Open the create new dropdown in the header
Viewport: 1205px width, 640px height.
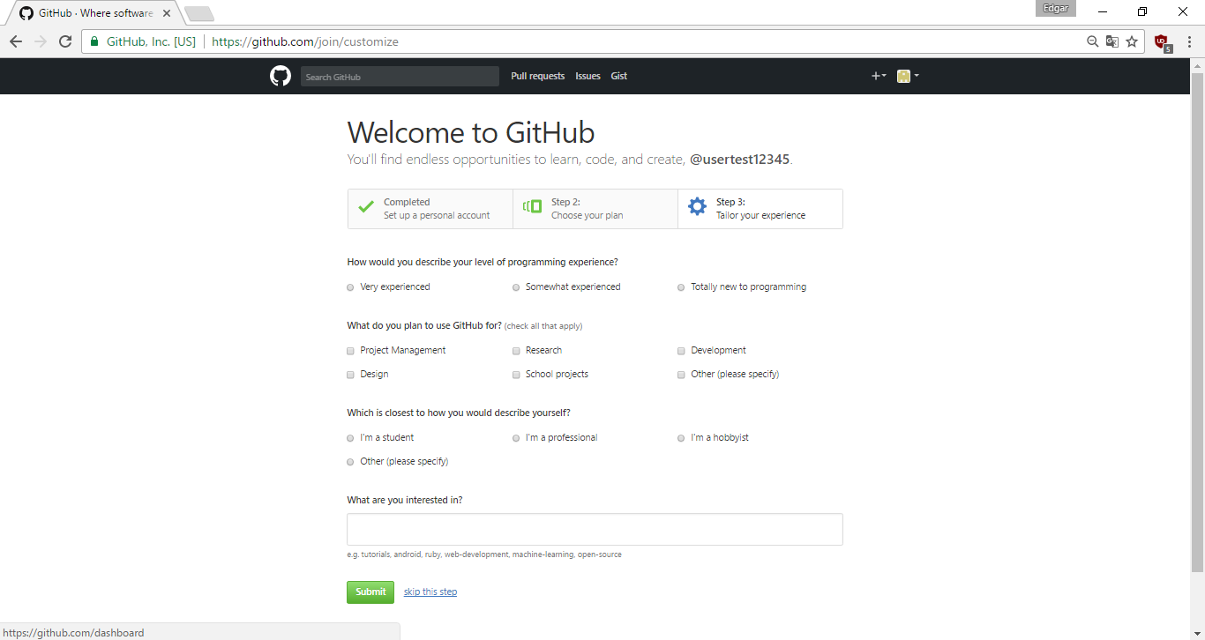(x=878, y=76)
